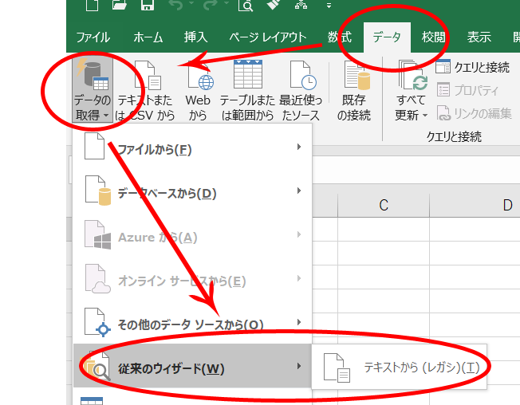
Task: Click the すべて更新 refresh all icon
Action: (x=412, y=77)
